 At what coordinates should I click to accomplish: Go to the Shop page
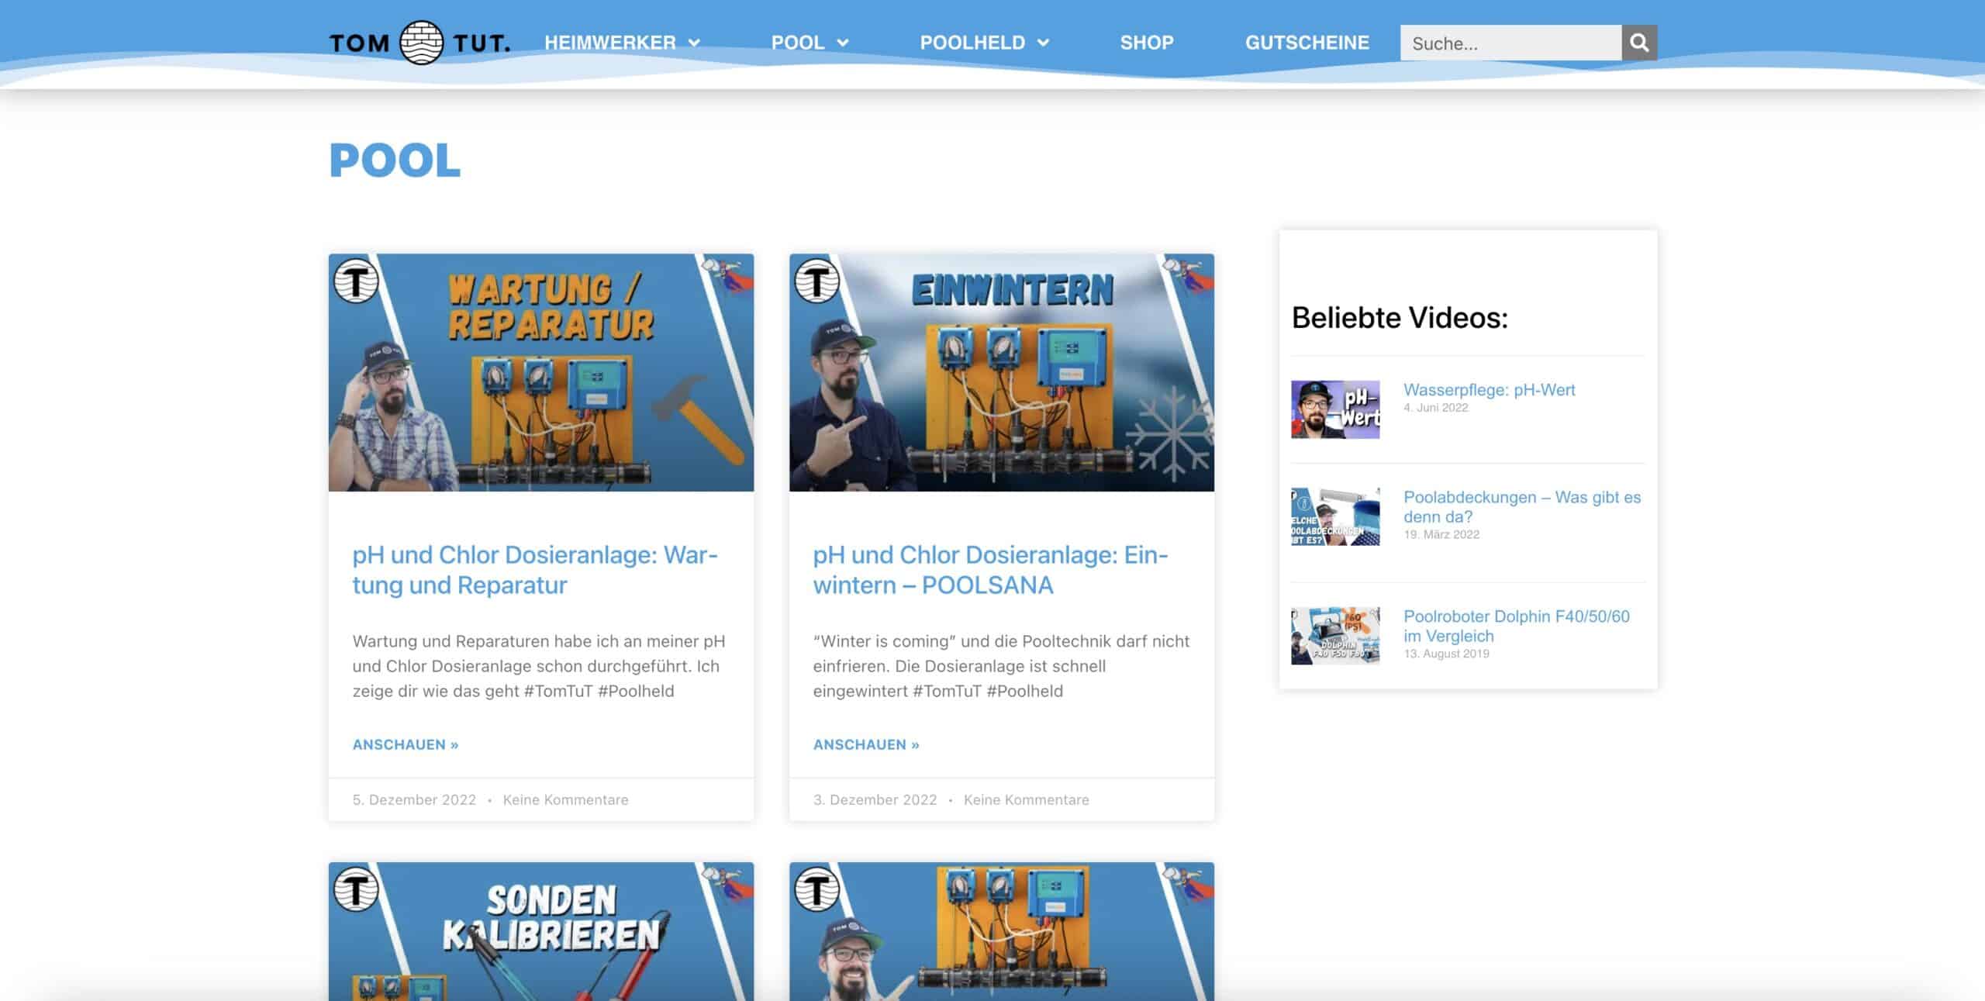pyautogui.click(x=1147, y=43)
